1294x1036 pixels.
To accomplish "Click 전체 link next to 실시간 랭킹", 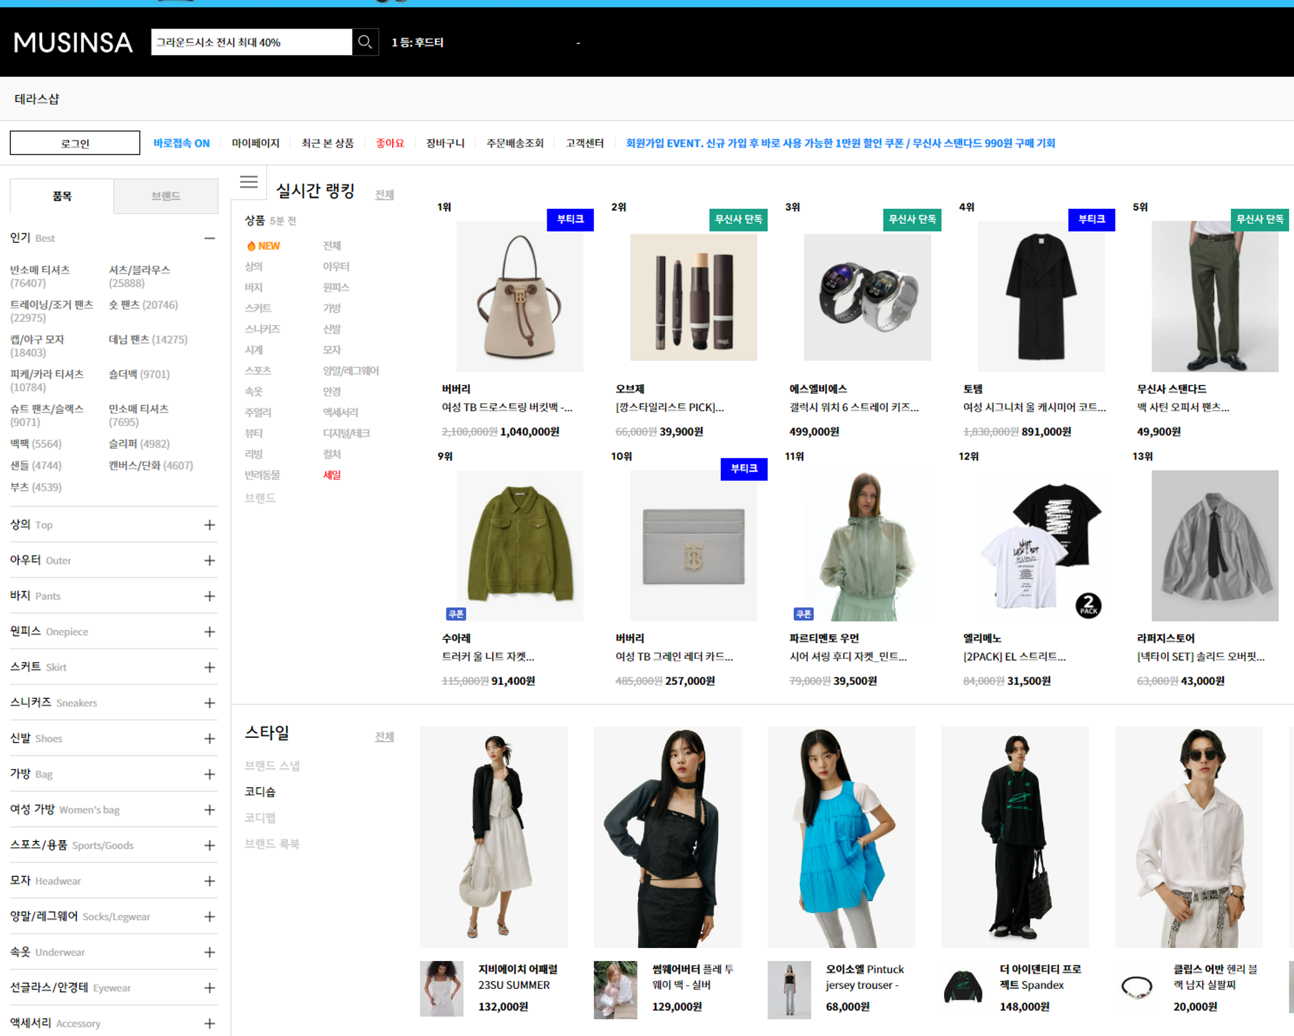I will tap(384, 195).
